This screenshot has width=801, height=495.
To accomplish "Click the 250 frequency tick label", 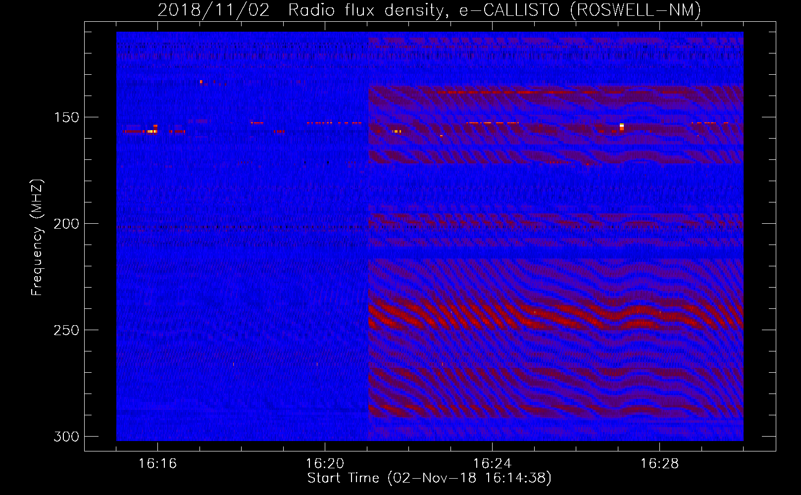I will click(x=66, y=330).
